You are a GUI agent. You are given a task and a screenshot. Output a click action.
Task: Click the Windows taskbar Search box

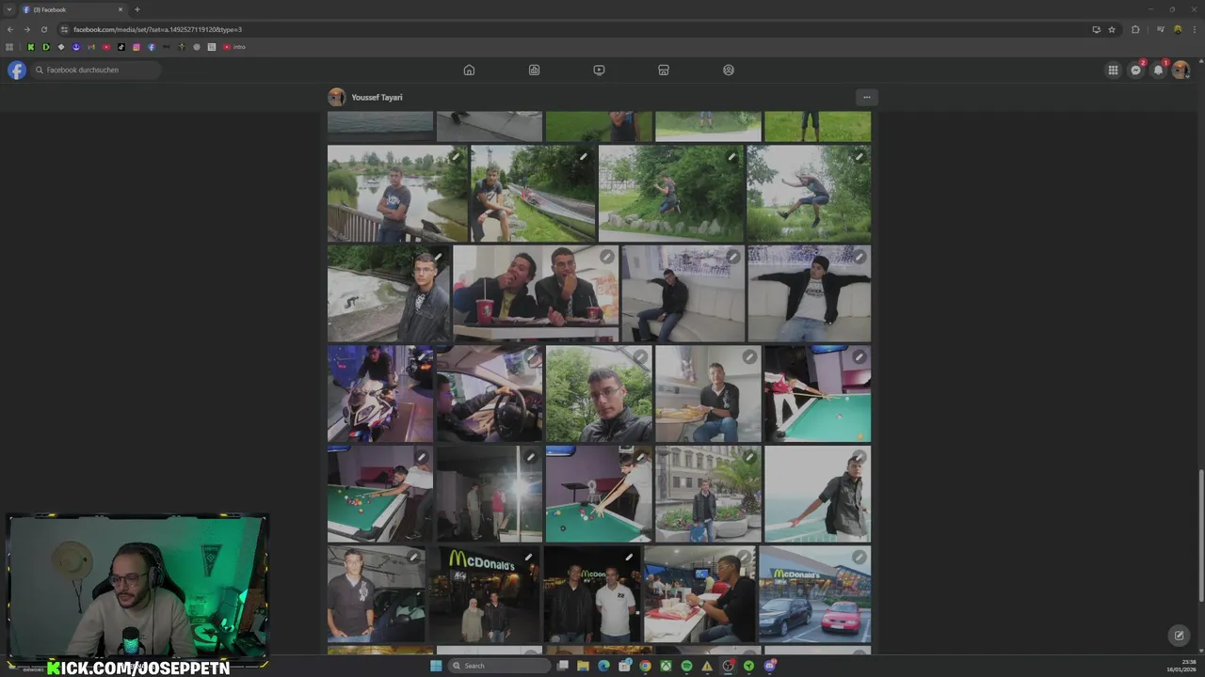499,666
